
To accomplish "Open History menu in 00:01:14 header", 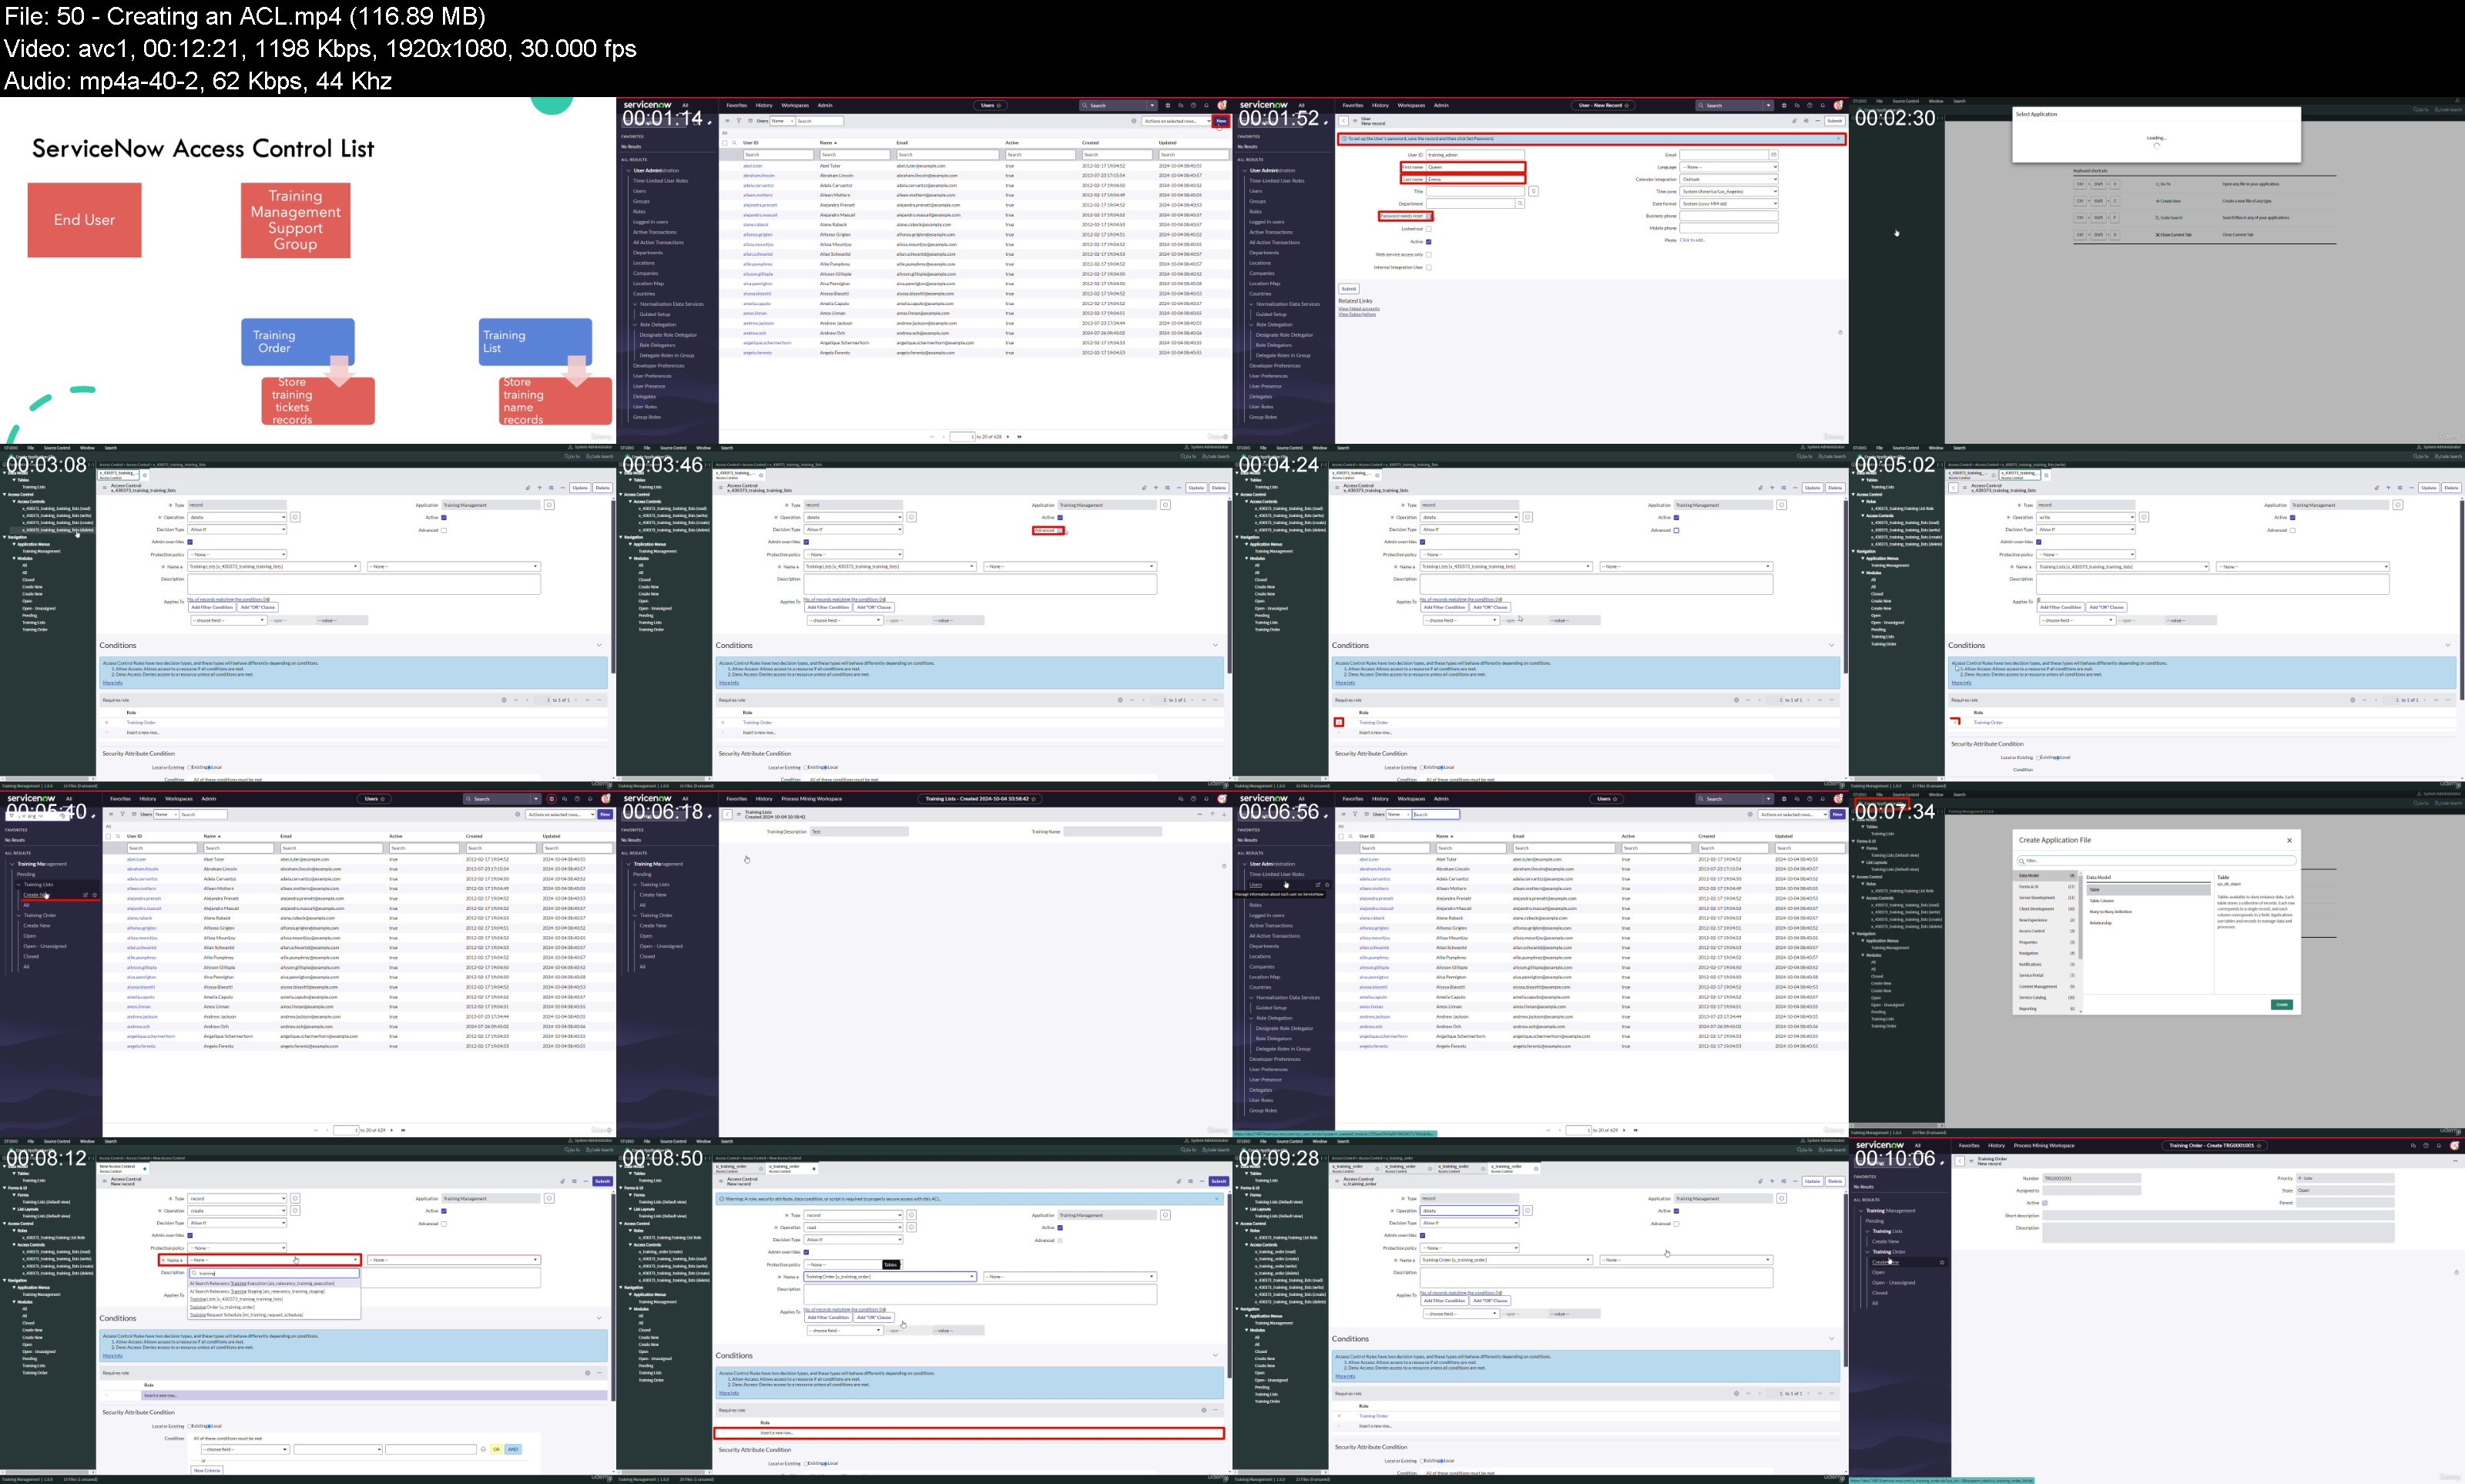I will coord(763,105).
